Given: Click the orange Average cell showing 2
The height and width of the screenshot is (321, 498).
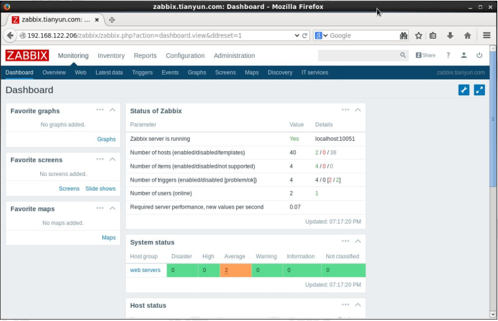Looking at the screenshot, I should point(236,270).
